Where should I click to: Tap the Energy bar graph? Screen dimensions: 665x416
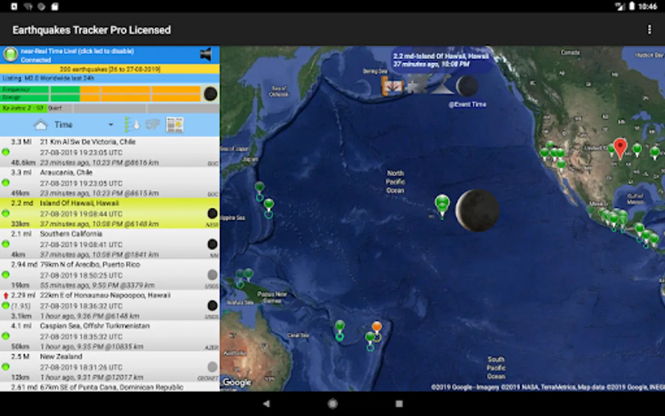pos(101,98)
